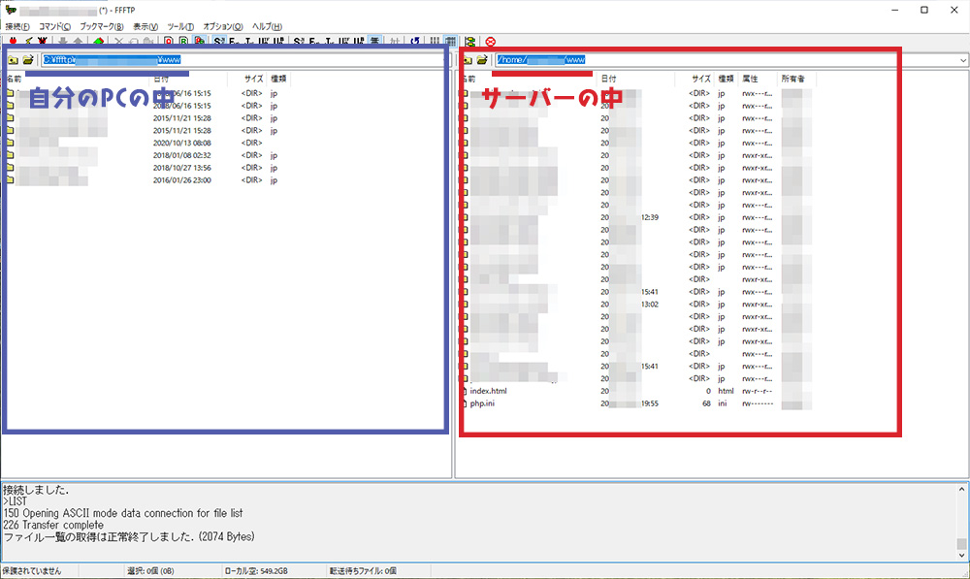The image size is (970, 579).
Task: Switch to Binary transfer mode
Action: [x=183, y=42]
